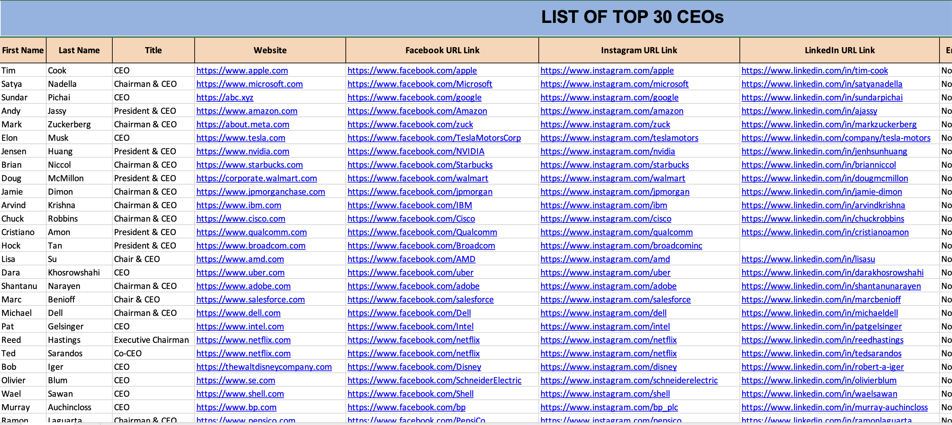
Task: Open the broadcominc Instagram link
Action: [x=621, y=246]
